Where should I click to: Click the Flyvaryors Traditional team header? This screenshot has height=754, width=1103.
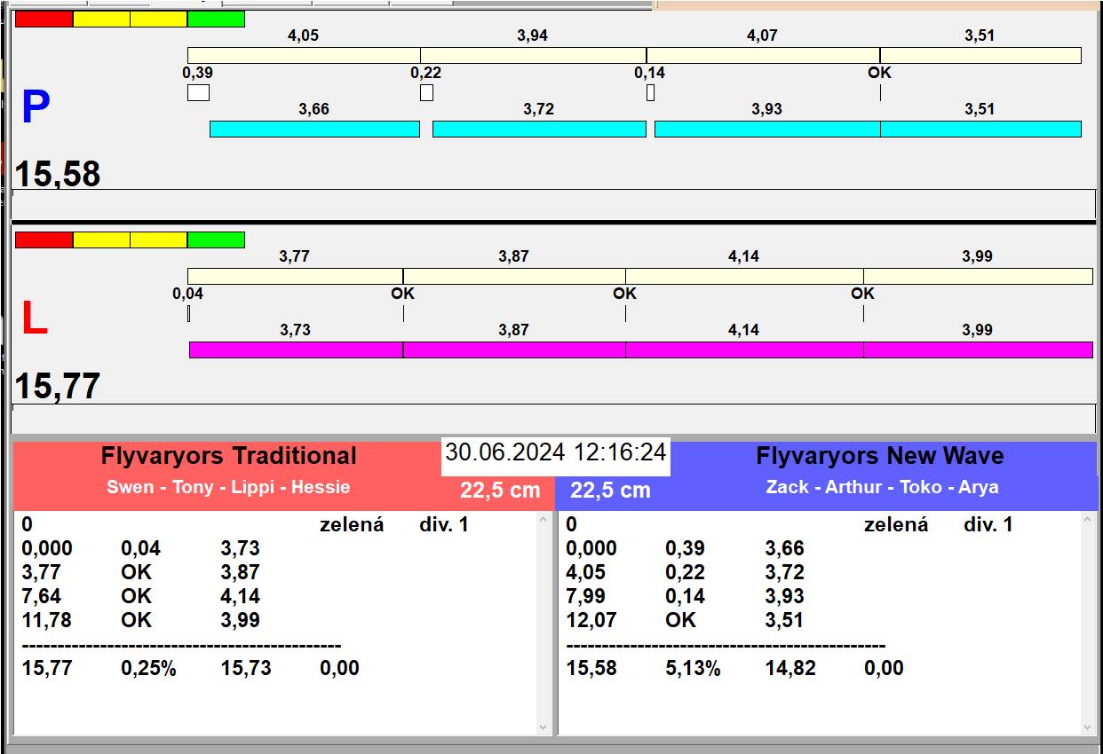click(x=228, y=456)
